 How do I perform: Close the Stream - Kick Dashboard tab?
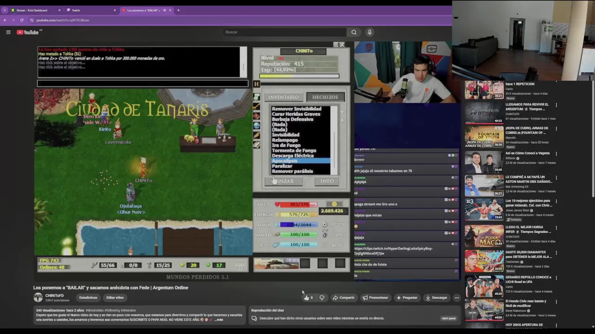(x=59, y=10)
